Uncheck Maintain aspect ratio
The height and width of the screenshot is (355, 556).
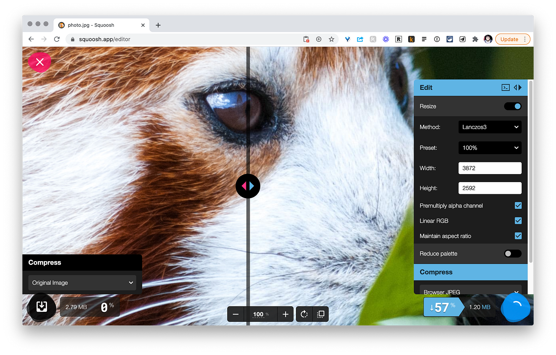click(x=518, y=236)
